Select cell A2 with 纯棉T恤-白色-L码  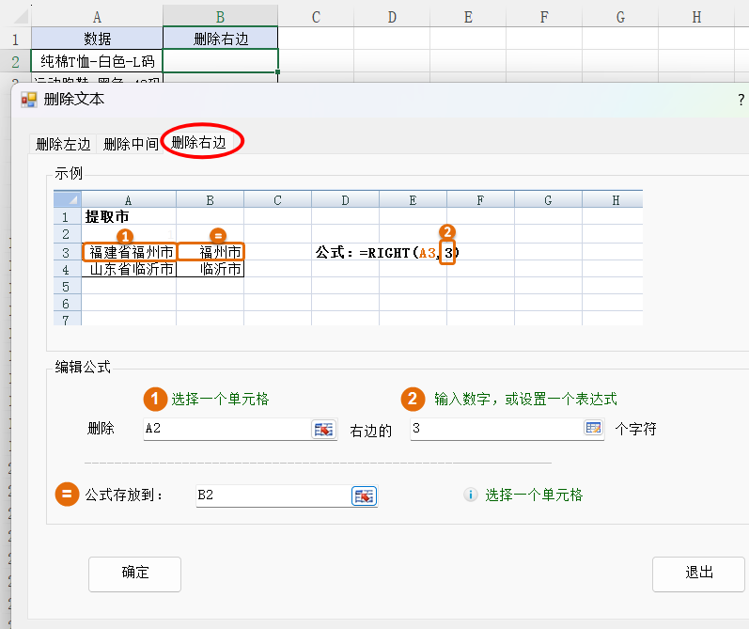coord(97,61)
